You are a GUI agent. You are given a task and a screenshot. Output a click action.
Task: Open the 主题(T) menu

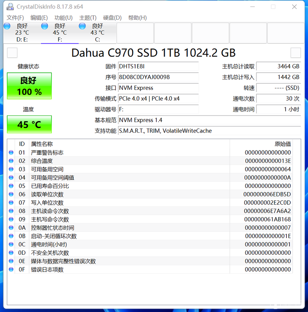coord(88,18)
